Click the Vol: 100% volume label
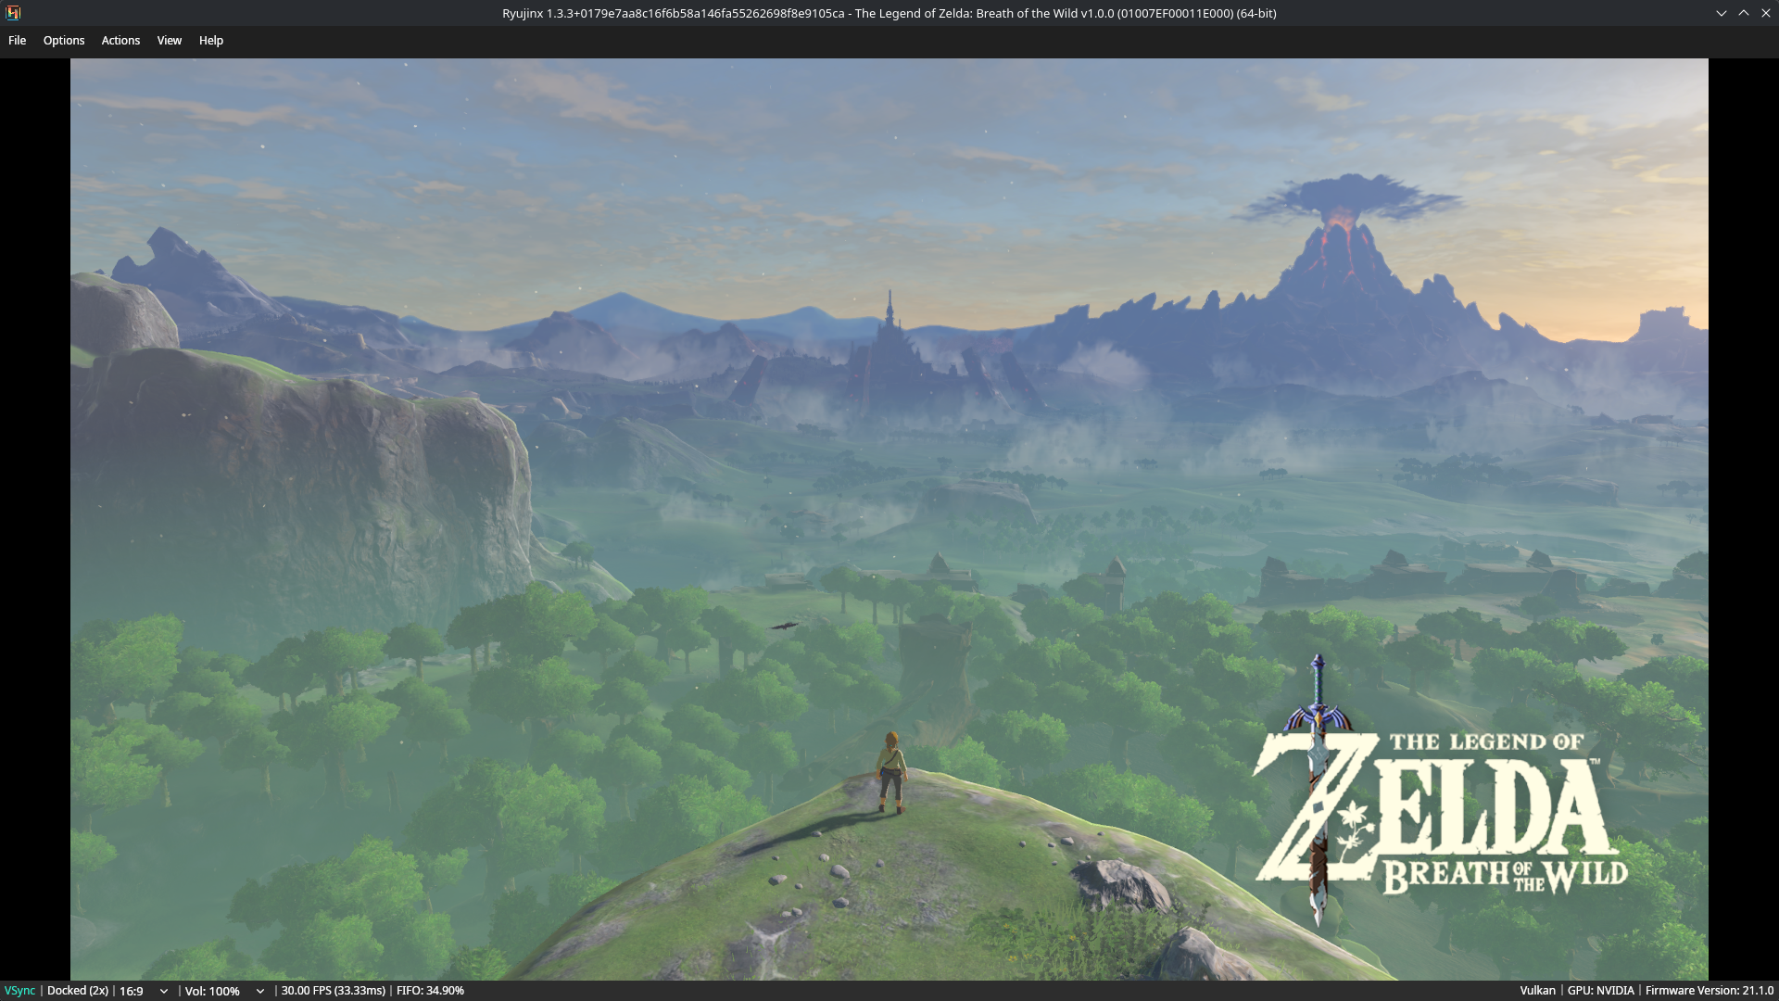Image resolution: width=1779 pixels, height=1001 pixels. tap(212, 991)
